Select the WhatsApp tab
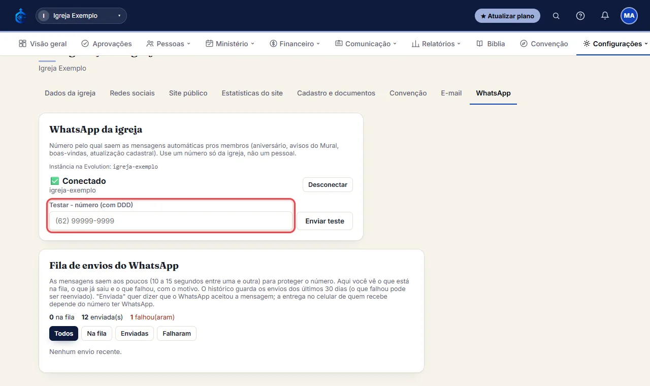 click(x=493, y=93)
